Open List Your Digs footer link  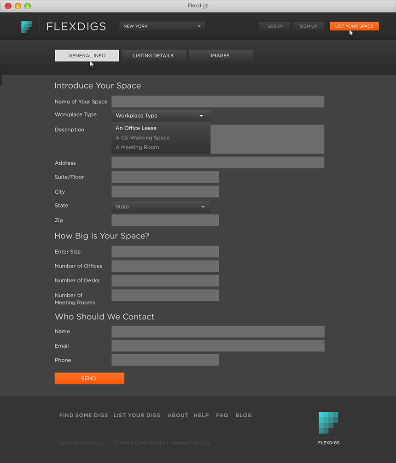point(137,415)
